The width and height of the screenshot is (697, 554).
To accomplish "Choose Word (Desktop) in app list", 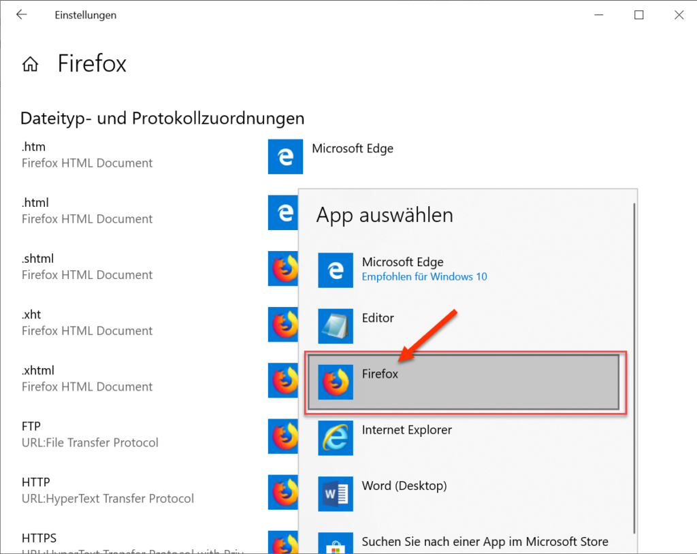I will click(x=464, y=494).
